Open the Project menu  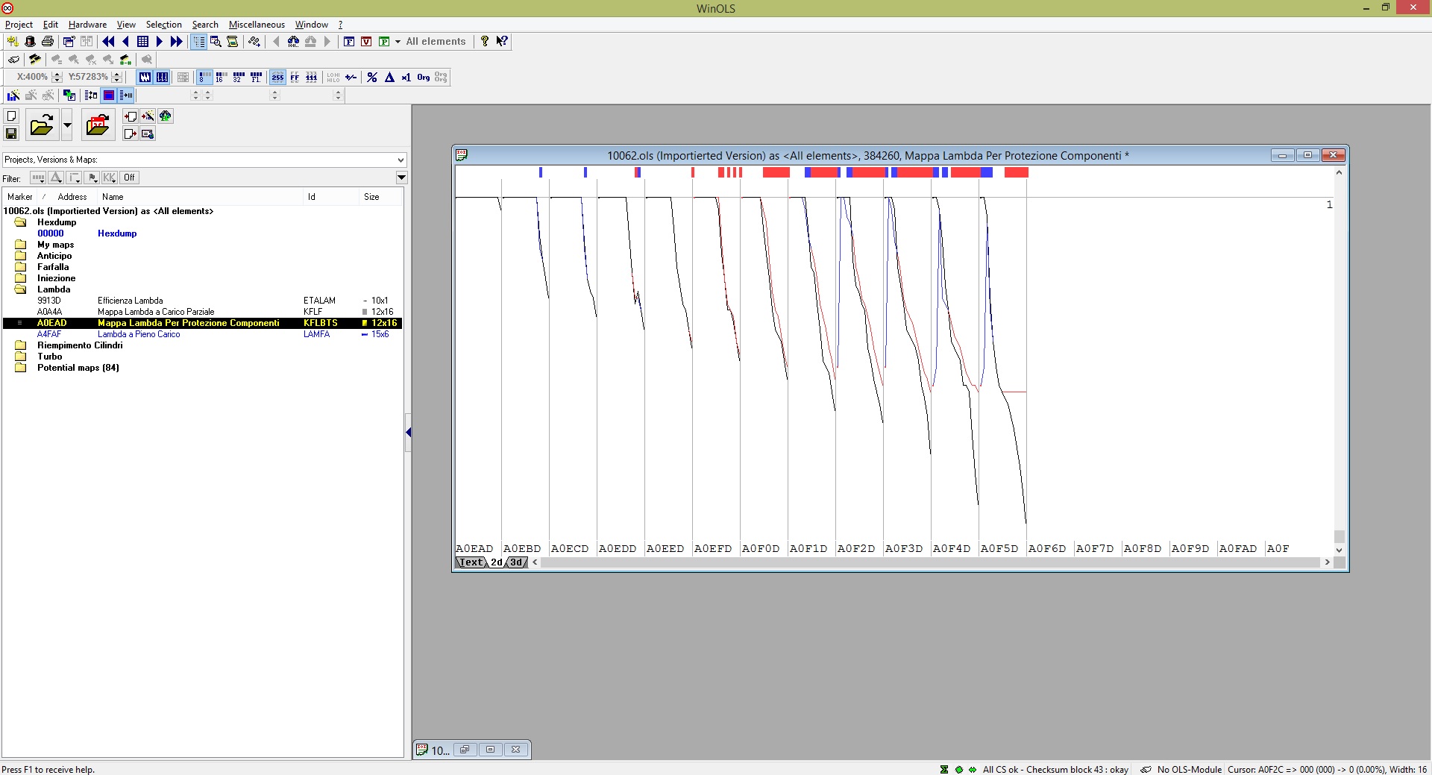pyautogui.click(x=19, y=25)
